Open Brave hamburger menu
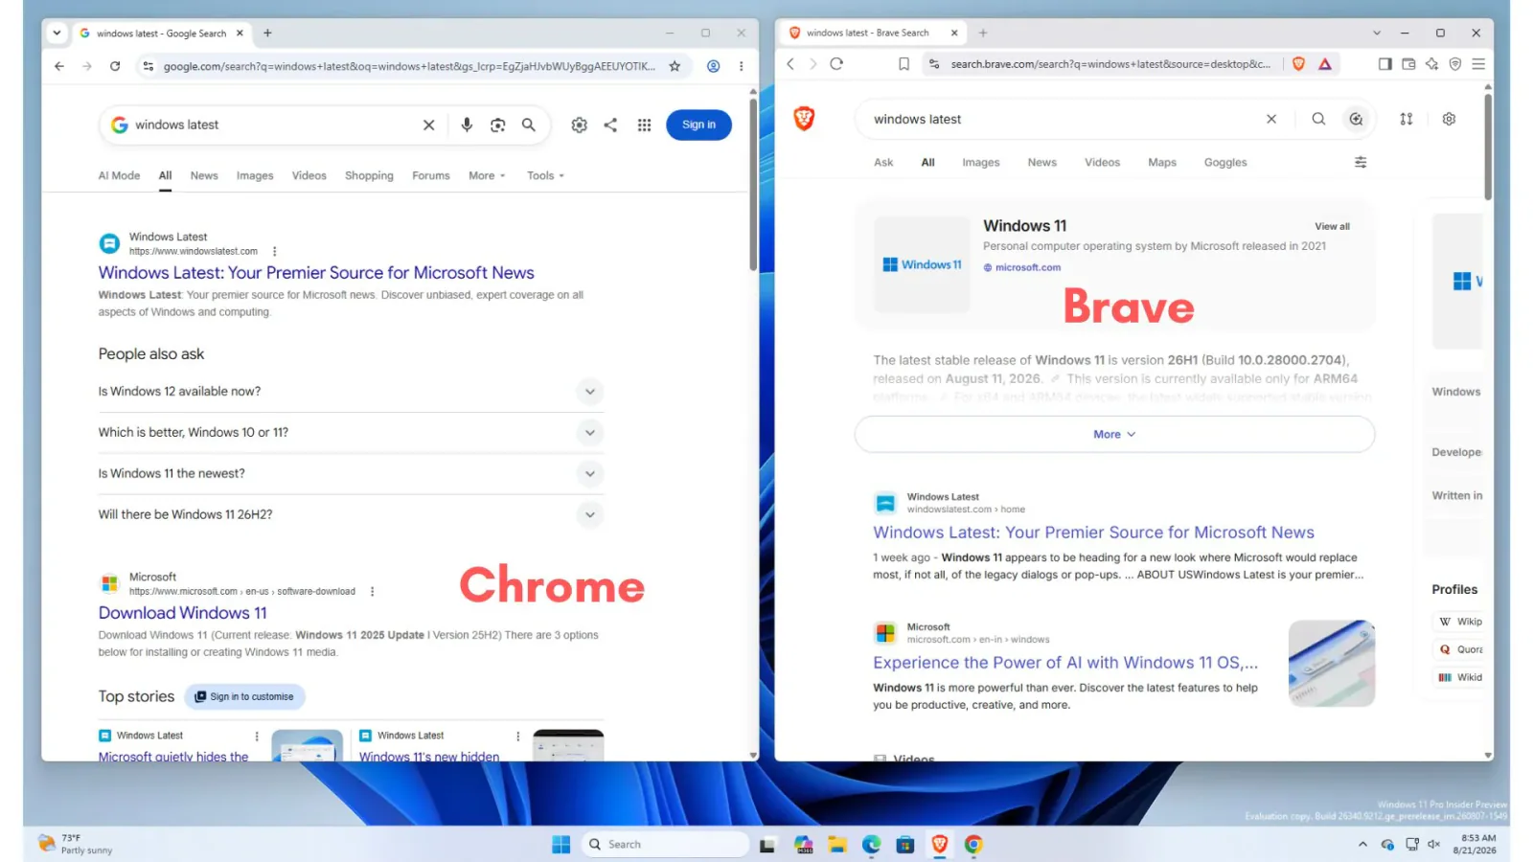 point(1478,64)
